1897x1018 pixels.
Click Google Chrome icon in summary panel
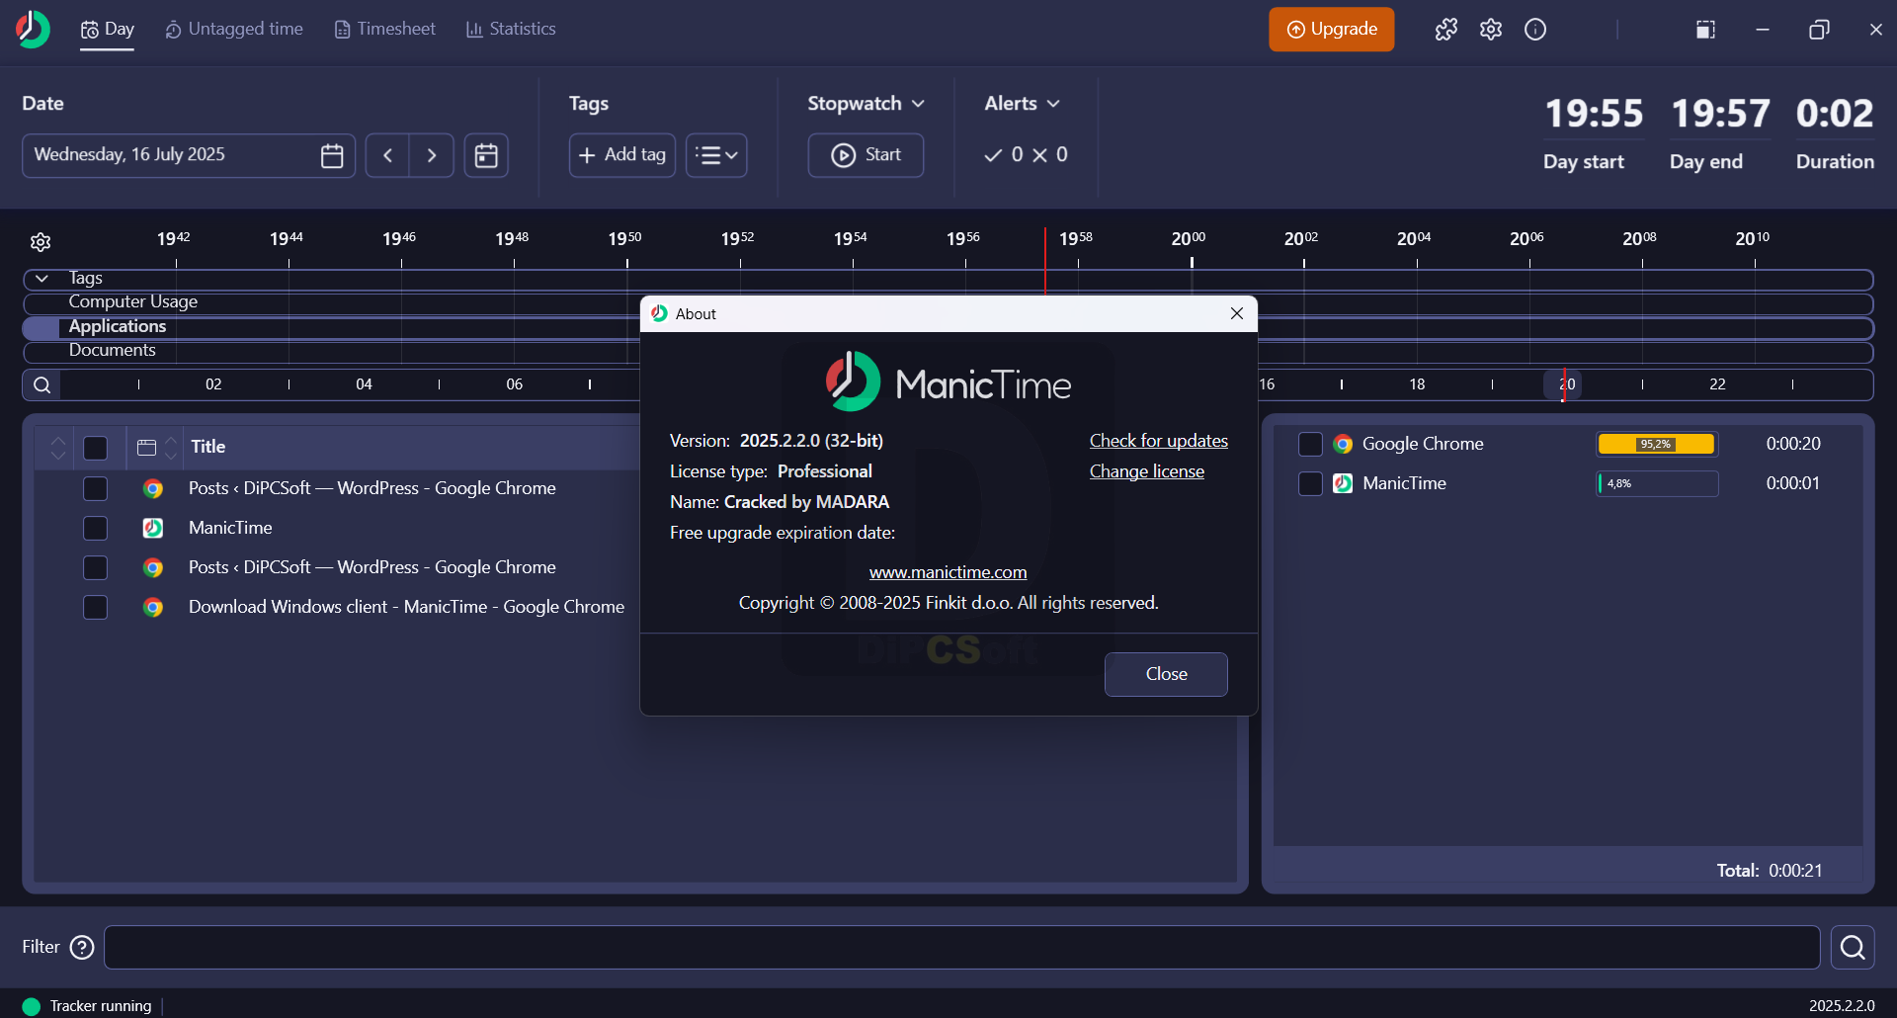click(1343, 444)
